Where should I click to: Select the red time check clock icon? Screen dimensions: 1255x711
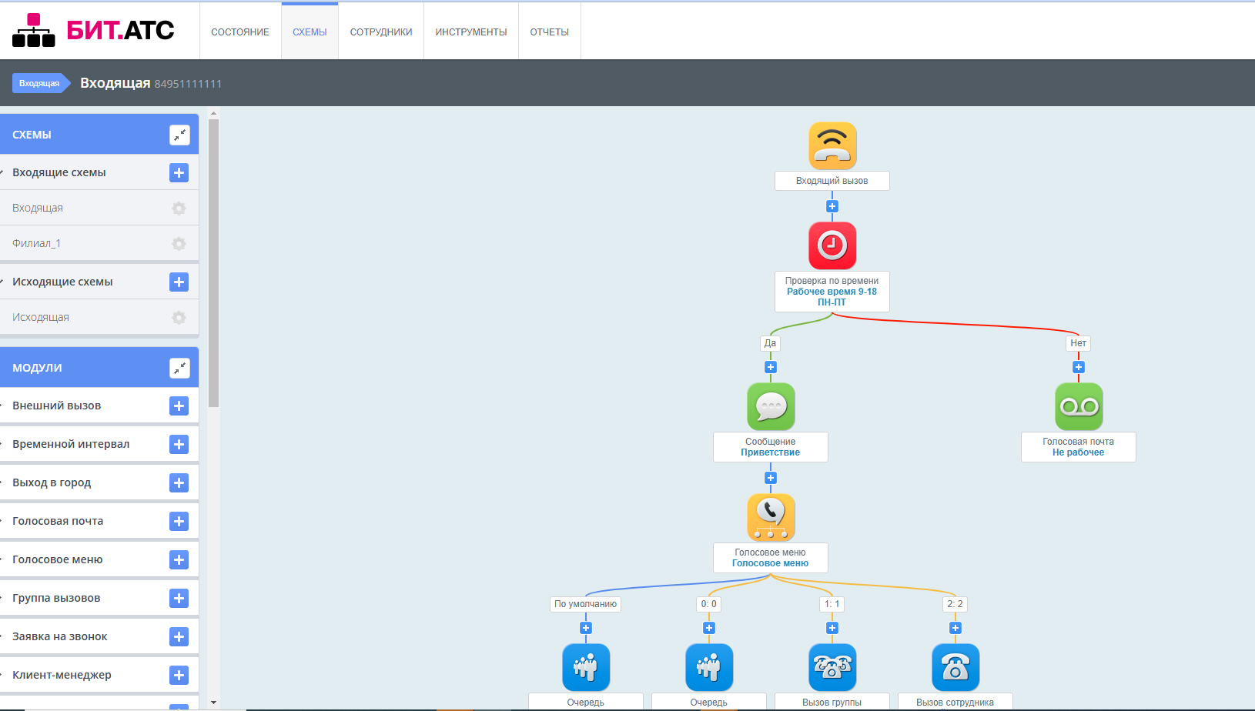[832, 245]
